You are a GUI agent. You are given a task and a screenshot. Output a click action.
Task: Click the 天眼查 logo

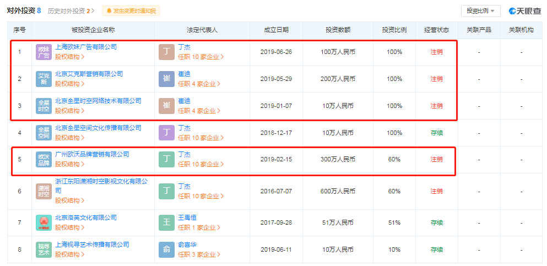[524, 11]
